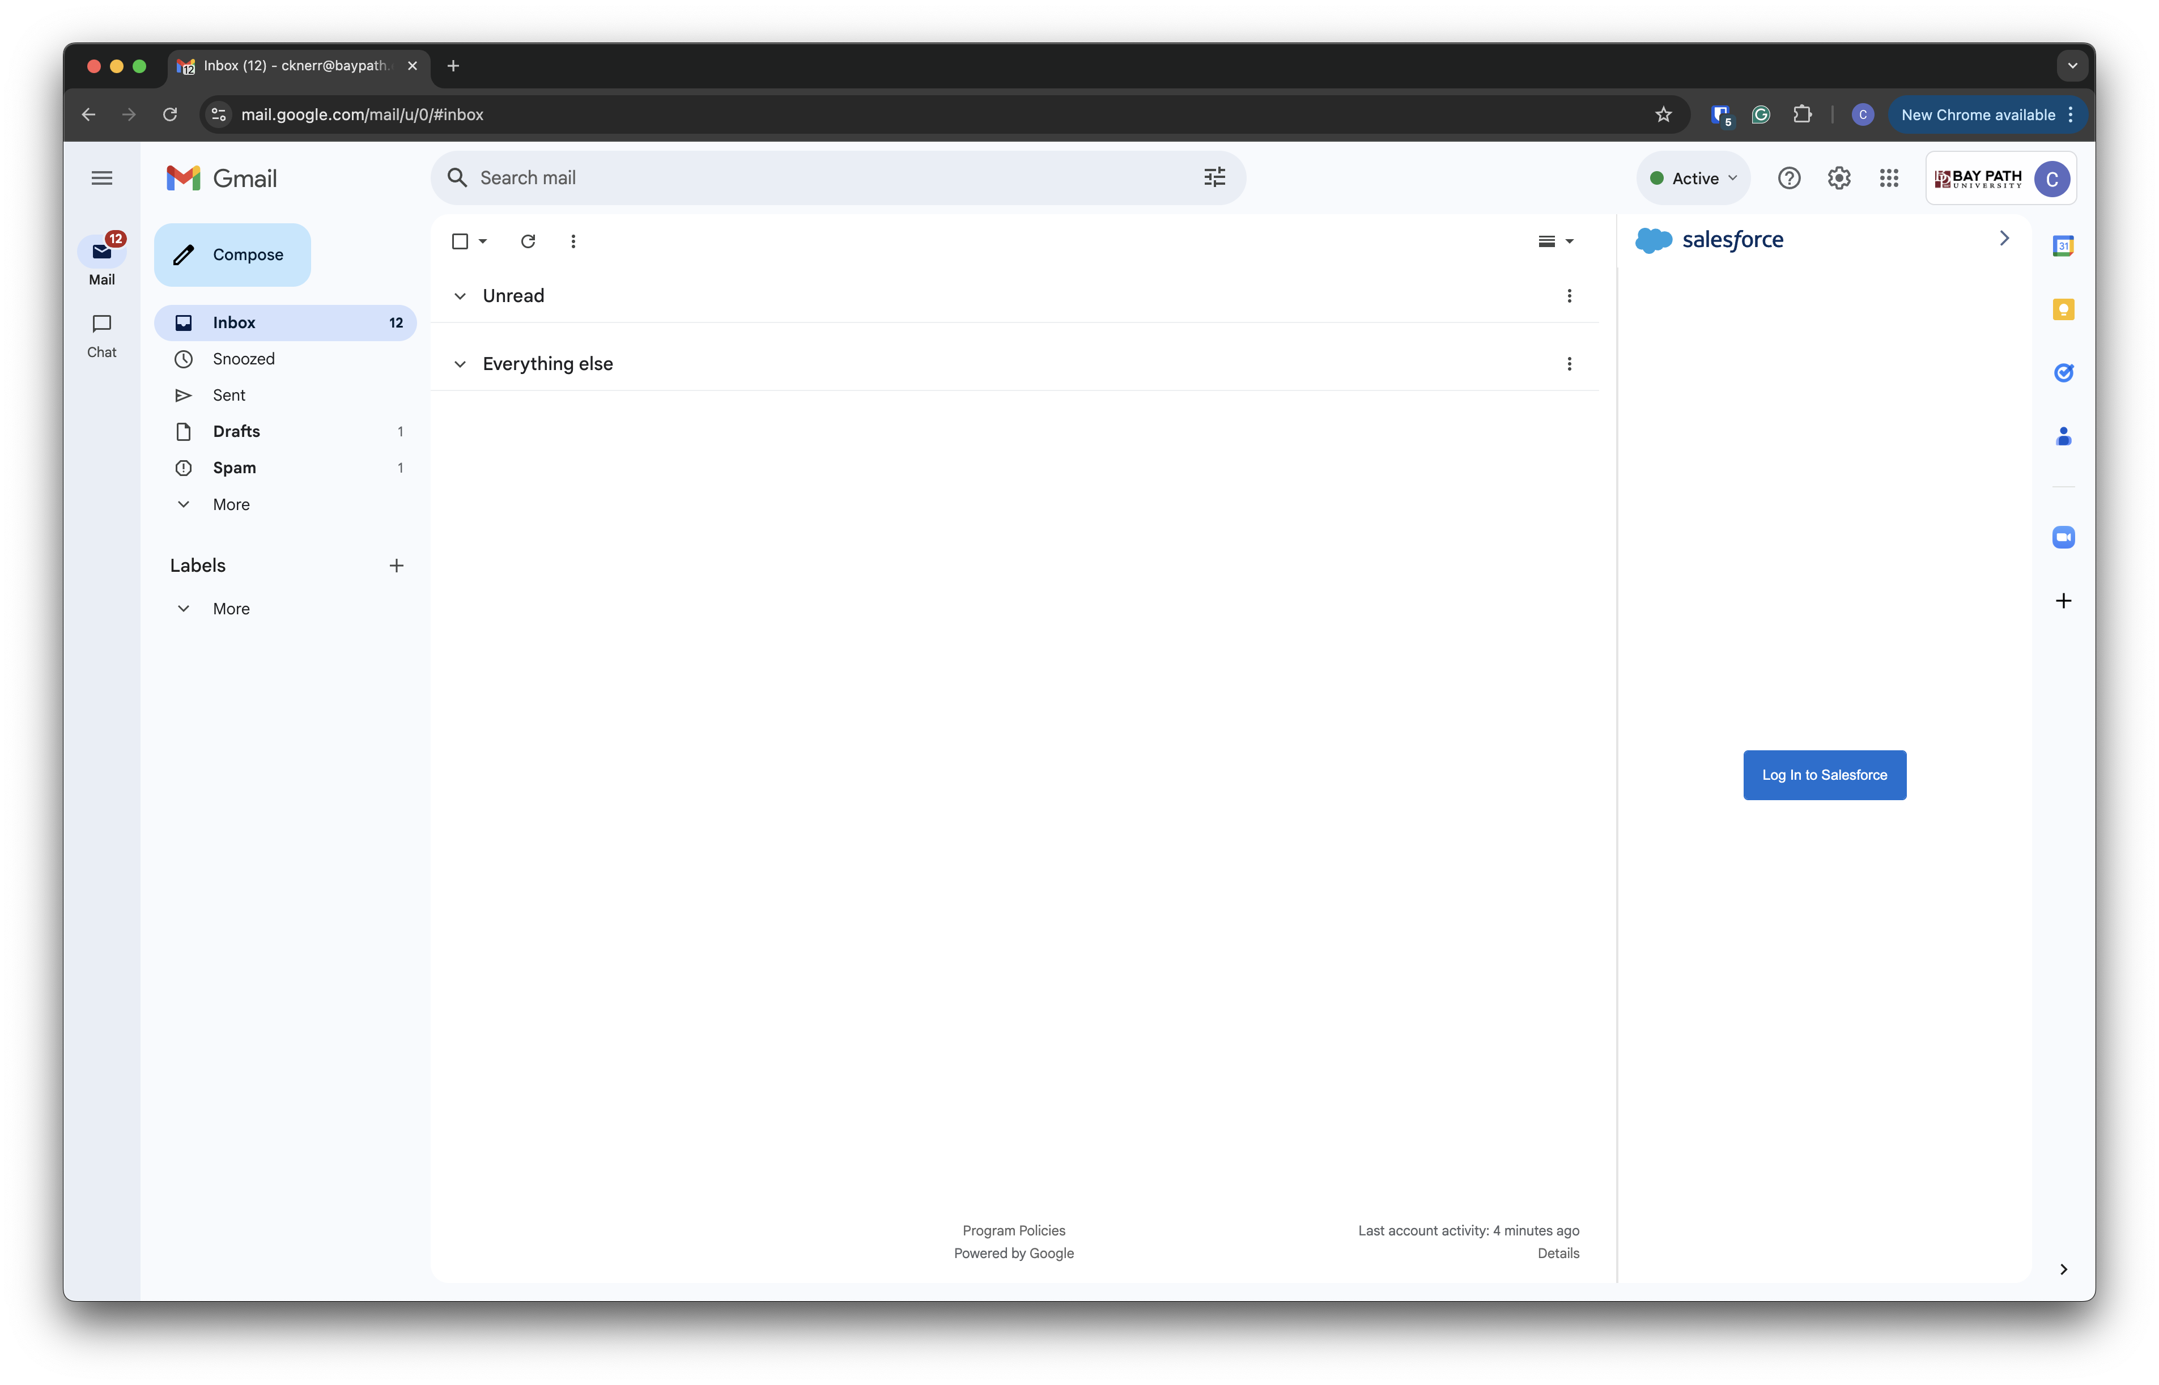Open Google Keep side panel icon
This screenshot has height=1385, width=2159.
tap(2063, 309)
